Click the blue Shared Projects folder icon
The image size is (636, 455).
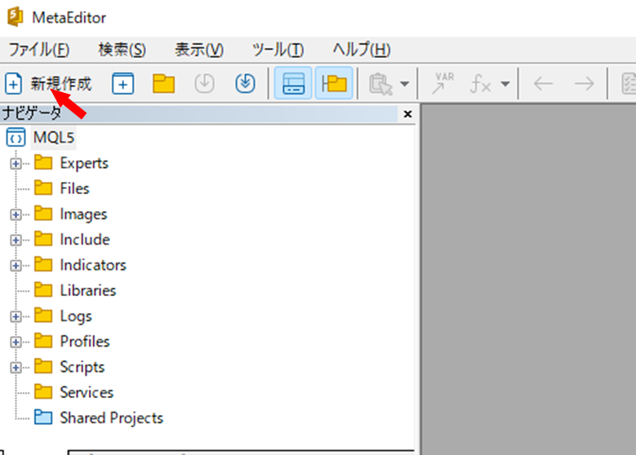(43, 417)
